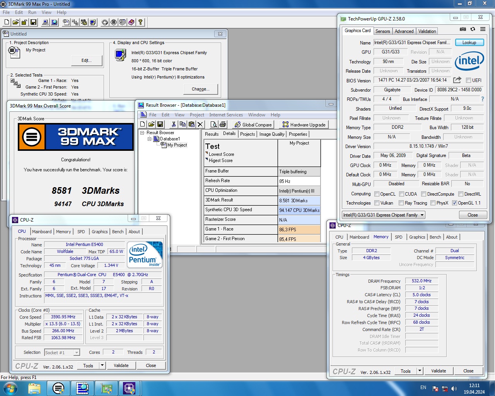Click Copy icon in Result Browser toolbar
Screen dimensions: 495x396
183,124
